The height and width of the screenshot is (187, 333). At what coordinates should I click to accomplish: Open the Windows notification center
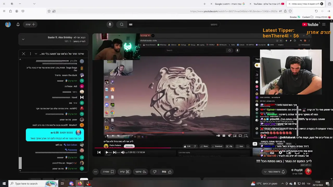tap(328, 184)
